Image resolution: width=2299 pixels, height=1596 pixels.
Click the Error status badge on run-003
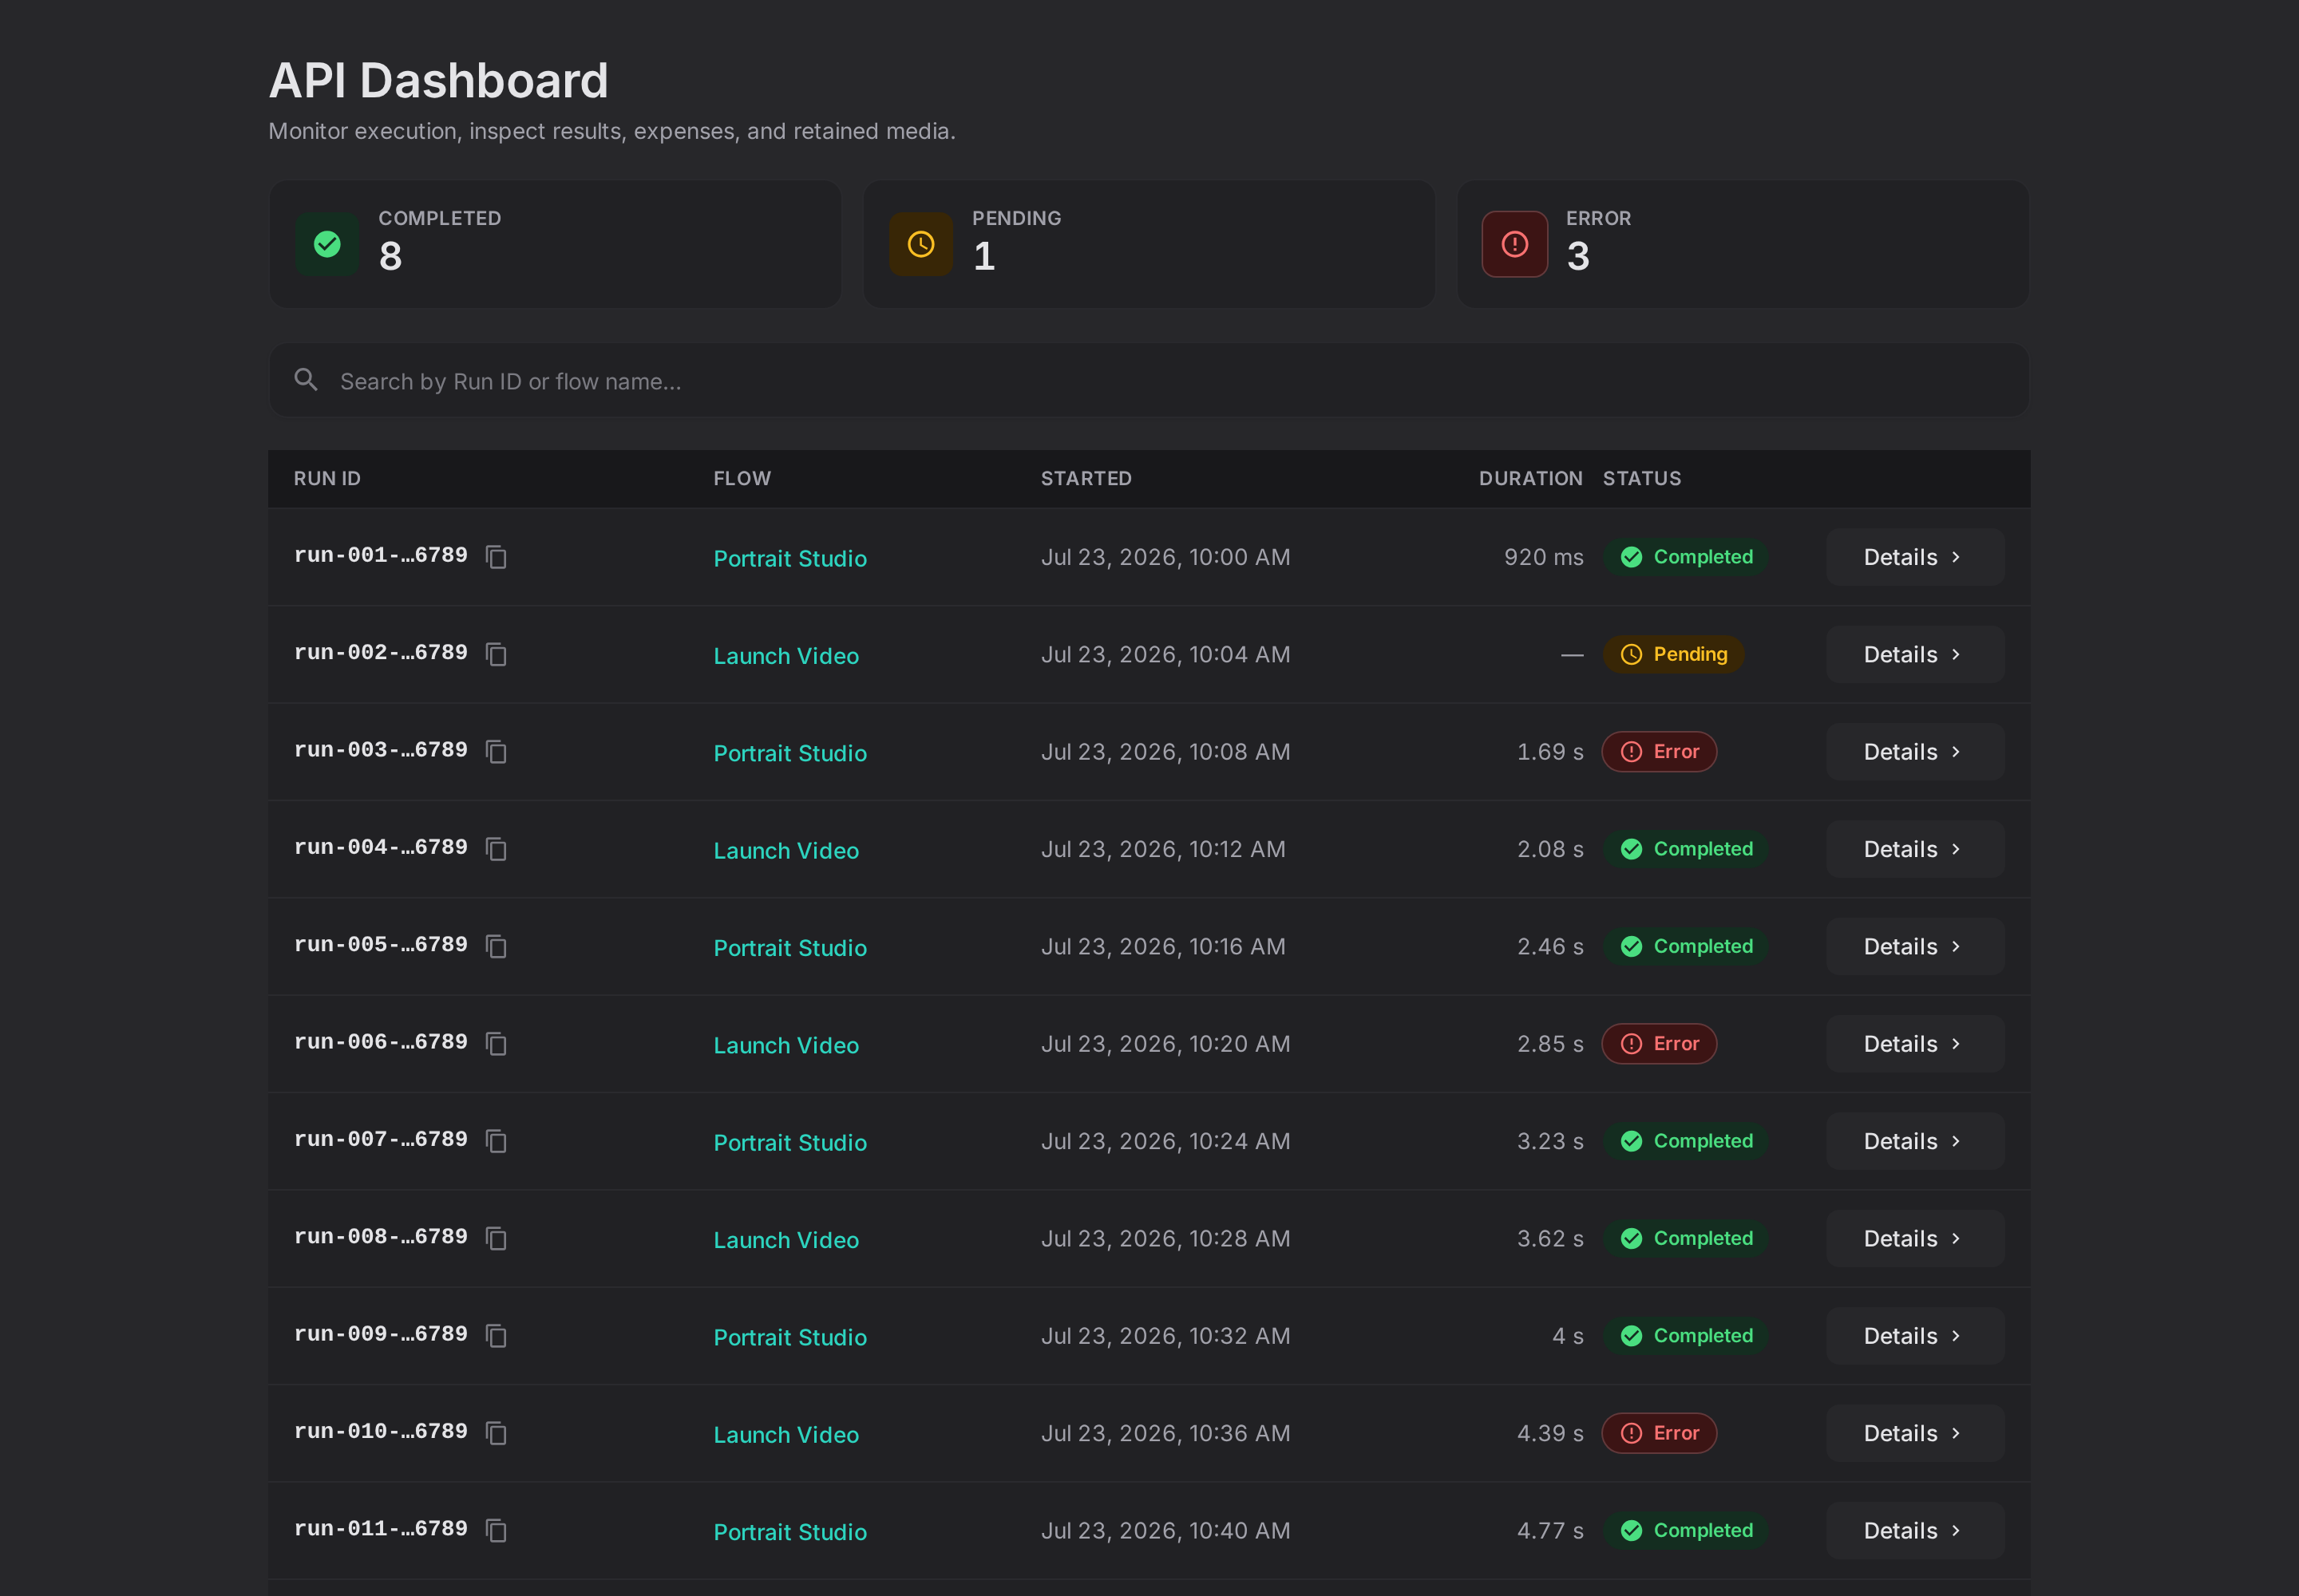(1659, 751)
